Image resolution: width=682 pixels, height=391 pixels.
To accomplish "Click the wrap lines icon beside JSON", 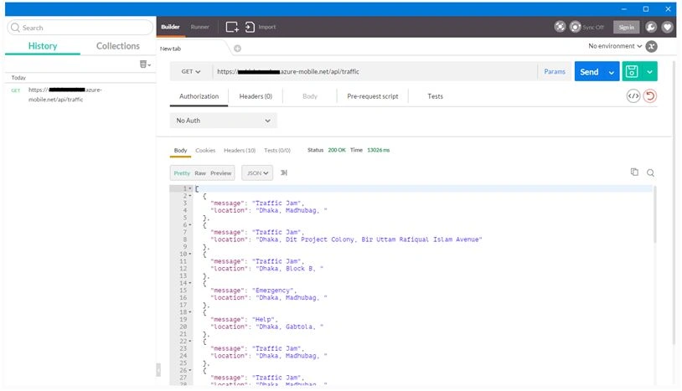I will pos(283,173).
